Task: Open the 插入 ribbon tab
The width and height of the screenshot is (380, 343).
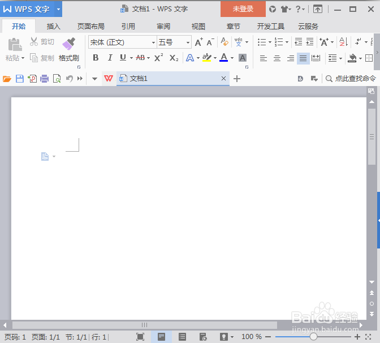Action: pyautogui.click(x=54, y=26)
